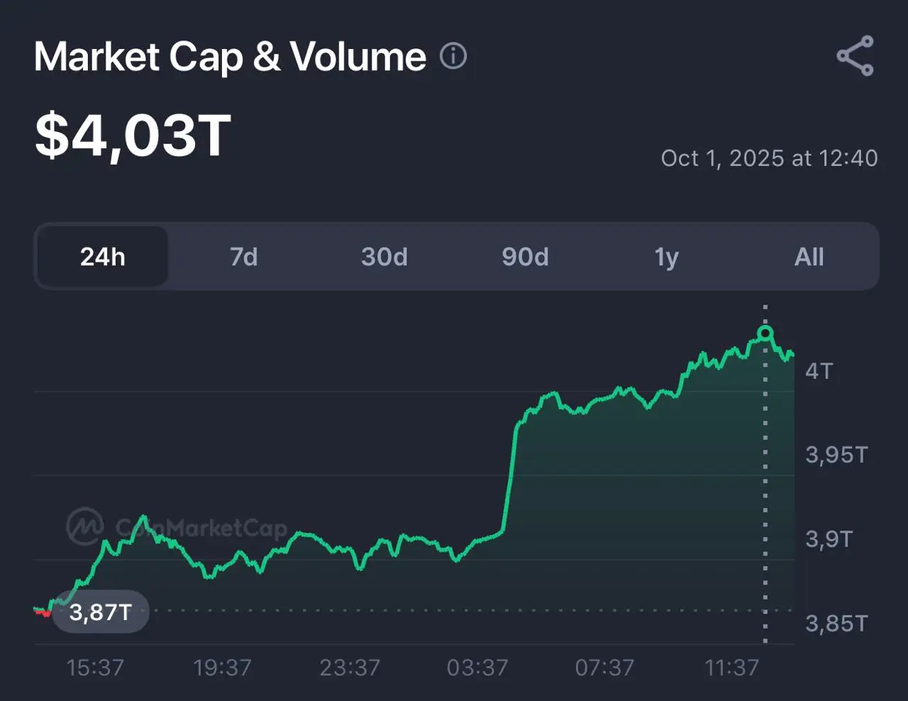Image resolution: width=908 pixels, height=701 pixels.
Task: Click the share icon
Action: tap(855, 56)
